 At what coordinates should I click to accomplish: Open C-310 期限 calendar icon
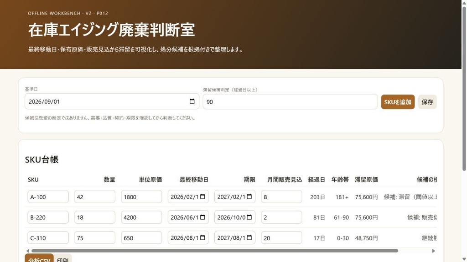(x=249, y=237)
